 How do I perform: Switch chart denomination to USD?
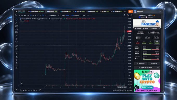[x=73, y=15]
